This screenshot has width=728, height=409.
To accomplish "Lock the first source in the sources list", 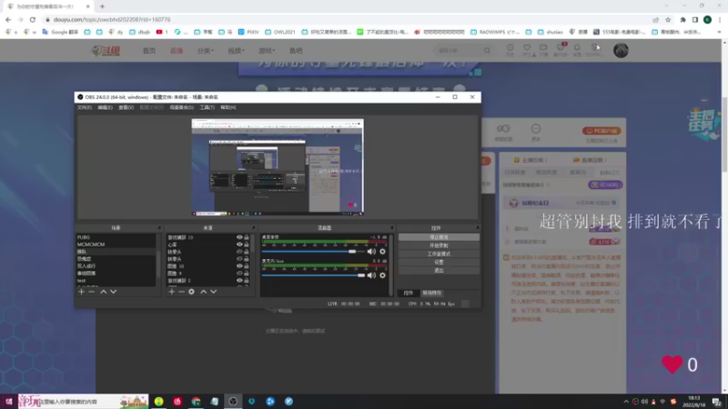I will pyautogui.click(x=247, y=237).
